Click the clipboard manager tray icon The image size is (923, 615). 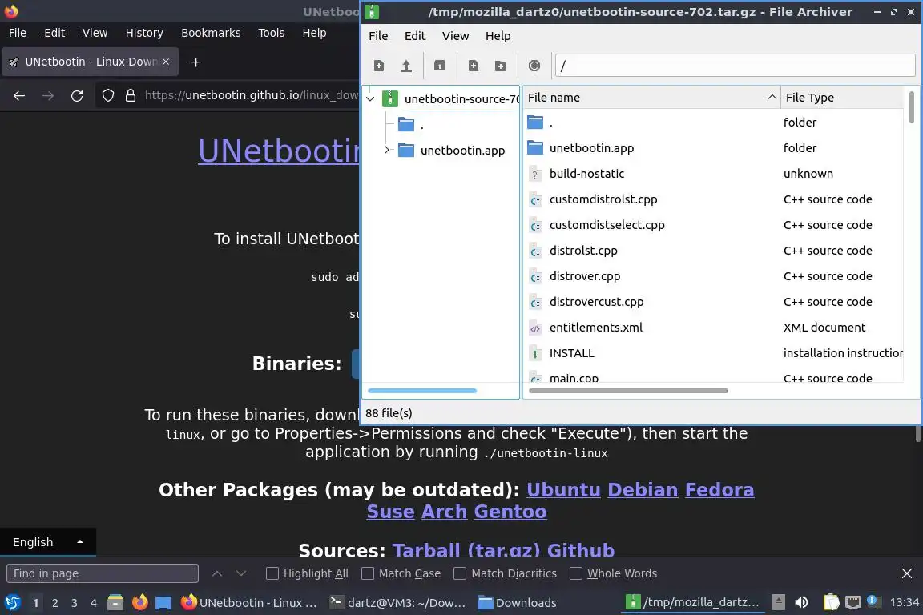point(831,603)
